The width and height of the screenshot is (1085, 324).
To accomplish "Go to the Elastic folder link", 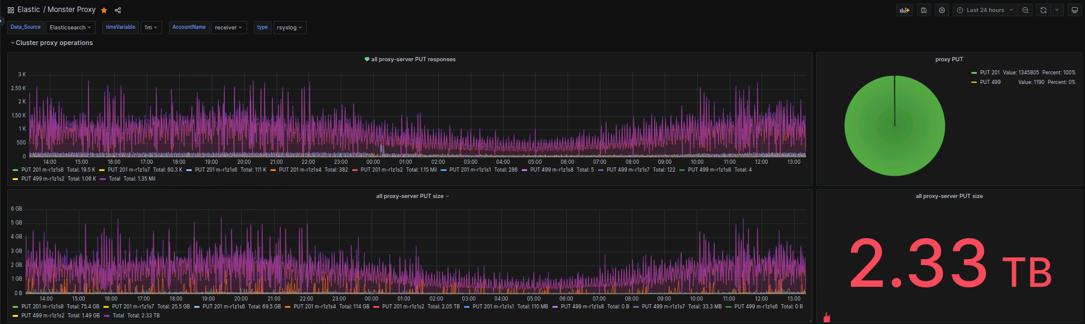I will (x=28, y=10).
